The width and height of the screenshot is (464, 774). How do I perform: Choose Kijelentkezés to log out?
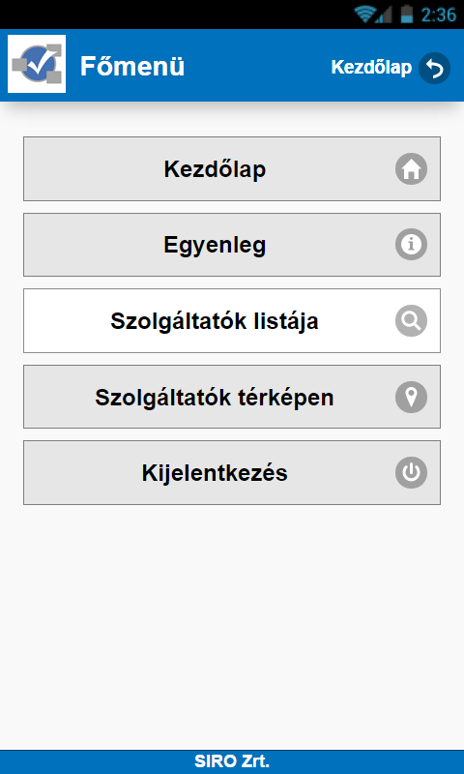tap(232, 473)
